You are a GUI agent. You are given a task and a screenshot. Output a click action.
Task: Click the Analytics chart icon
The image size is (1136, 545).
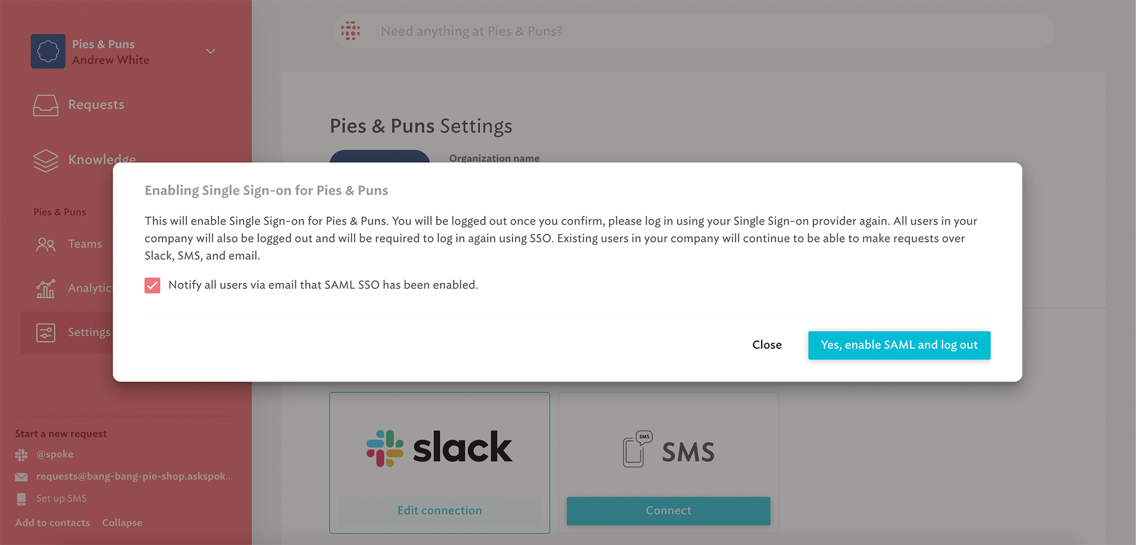point(45,289)
